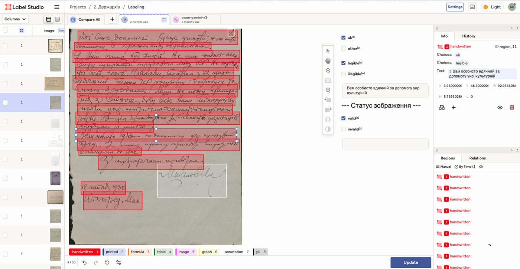Switch to the Info tab
The width and height of the screenshot is (520, 269).
tap(444, 36)
